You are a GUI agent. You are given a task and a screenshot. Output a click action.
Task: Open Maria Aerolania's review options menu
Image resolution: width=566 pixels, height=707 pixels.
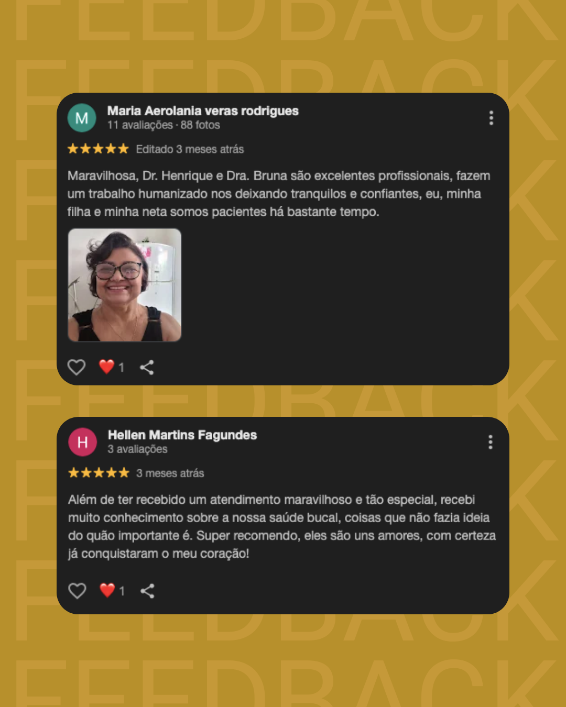point(491,118)
